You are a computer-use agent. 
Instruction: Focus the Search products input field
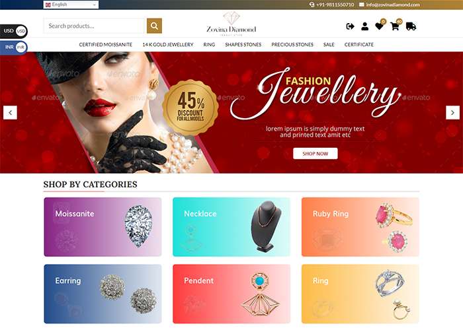94,26
